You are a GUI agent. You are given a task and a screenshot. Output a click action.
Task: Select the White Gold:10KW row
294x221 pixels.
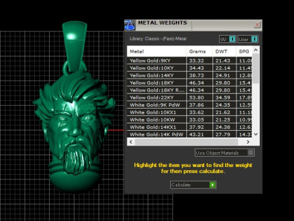click(x=189, y=120)
